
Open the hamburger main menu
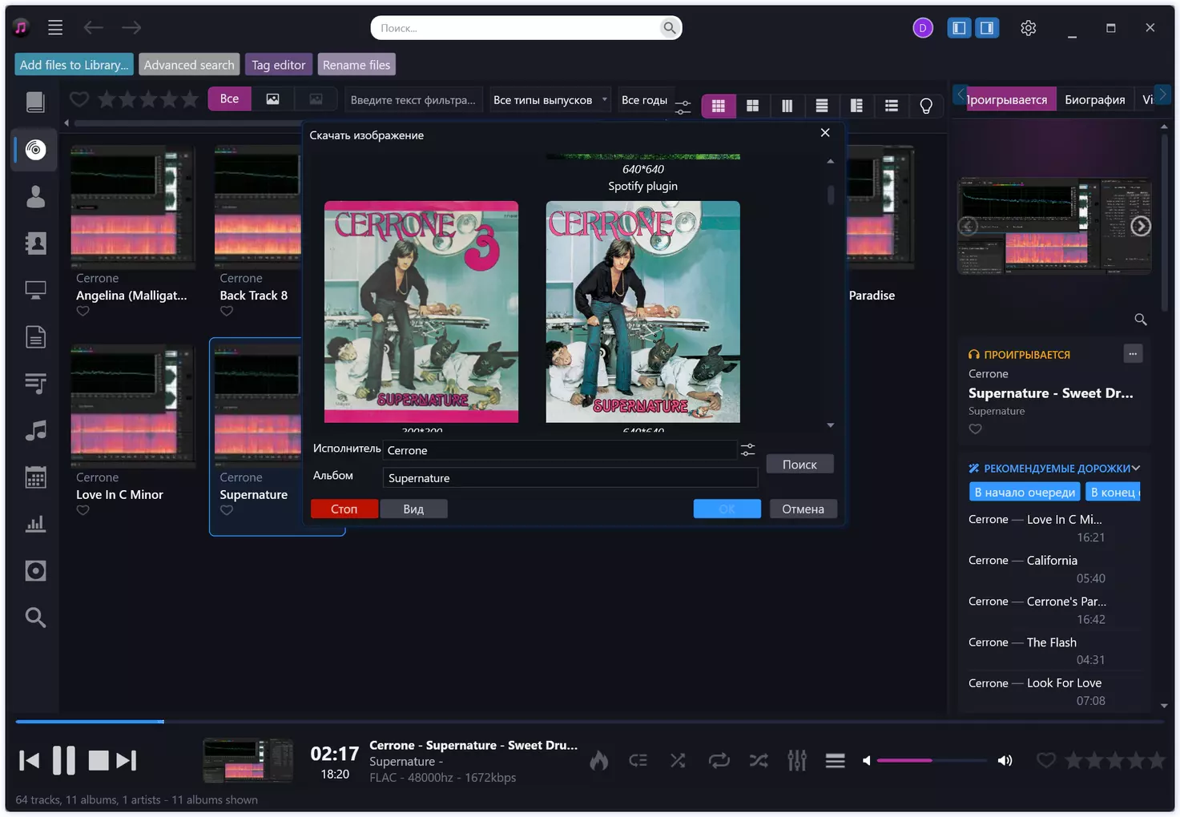tap(55, 28)
